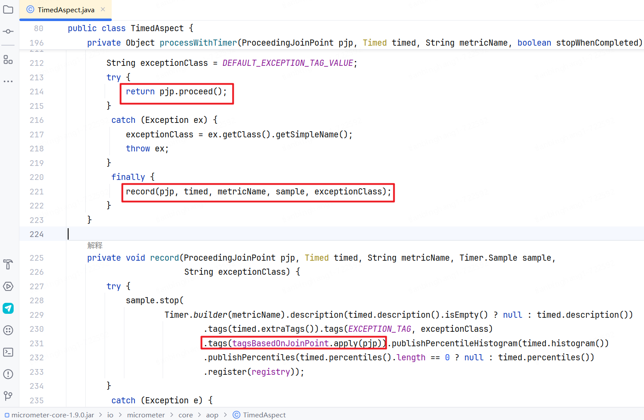Open the Commit tool window
The width and height of the screenshot is (644, 420).
tap(8, 32)
